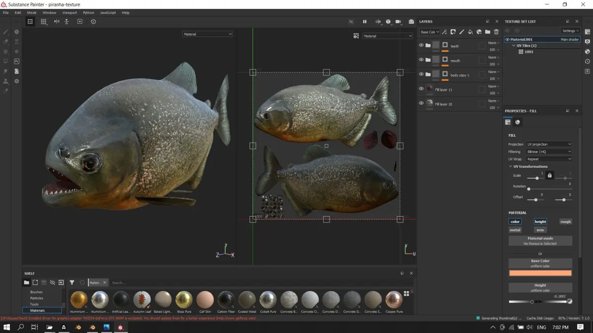Screen dimensions: 593x333
Task: Hide the teeth layer with eye icon
Action: [421, 45]
